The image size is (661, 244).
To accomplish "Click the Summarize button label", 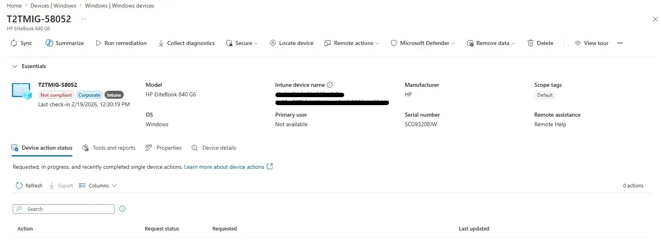I will pyautogui.click(x=70, y=43).
